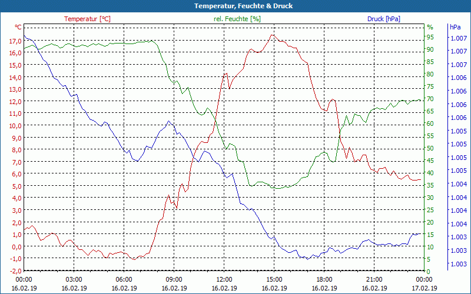The image size is (471, 294).
Task: Click the 25 humidity axis value
Action: pyautogui.click(x=430, y=210)
